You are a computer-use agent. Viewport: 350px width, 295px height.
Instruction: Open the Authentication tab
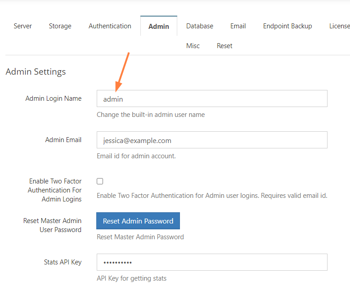(x=110, y=26)
